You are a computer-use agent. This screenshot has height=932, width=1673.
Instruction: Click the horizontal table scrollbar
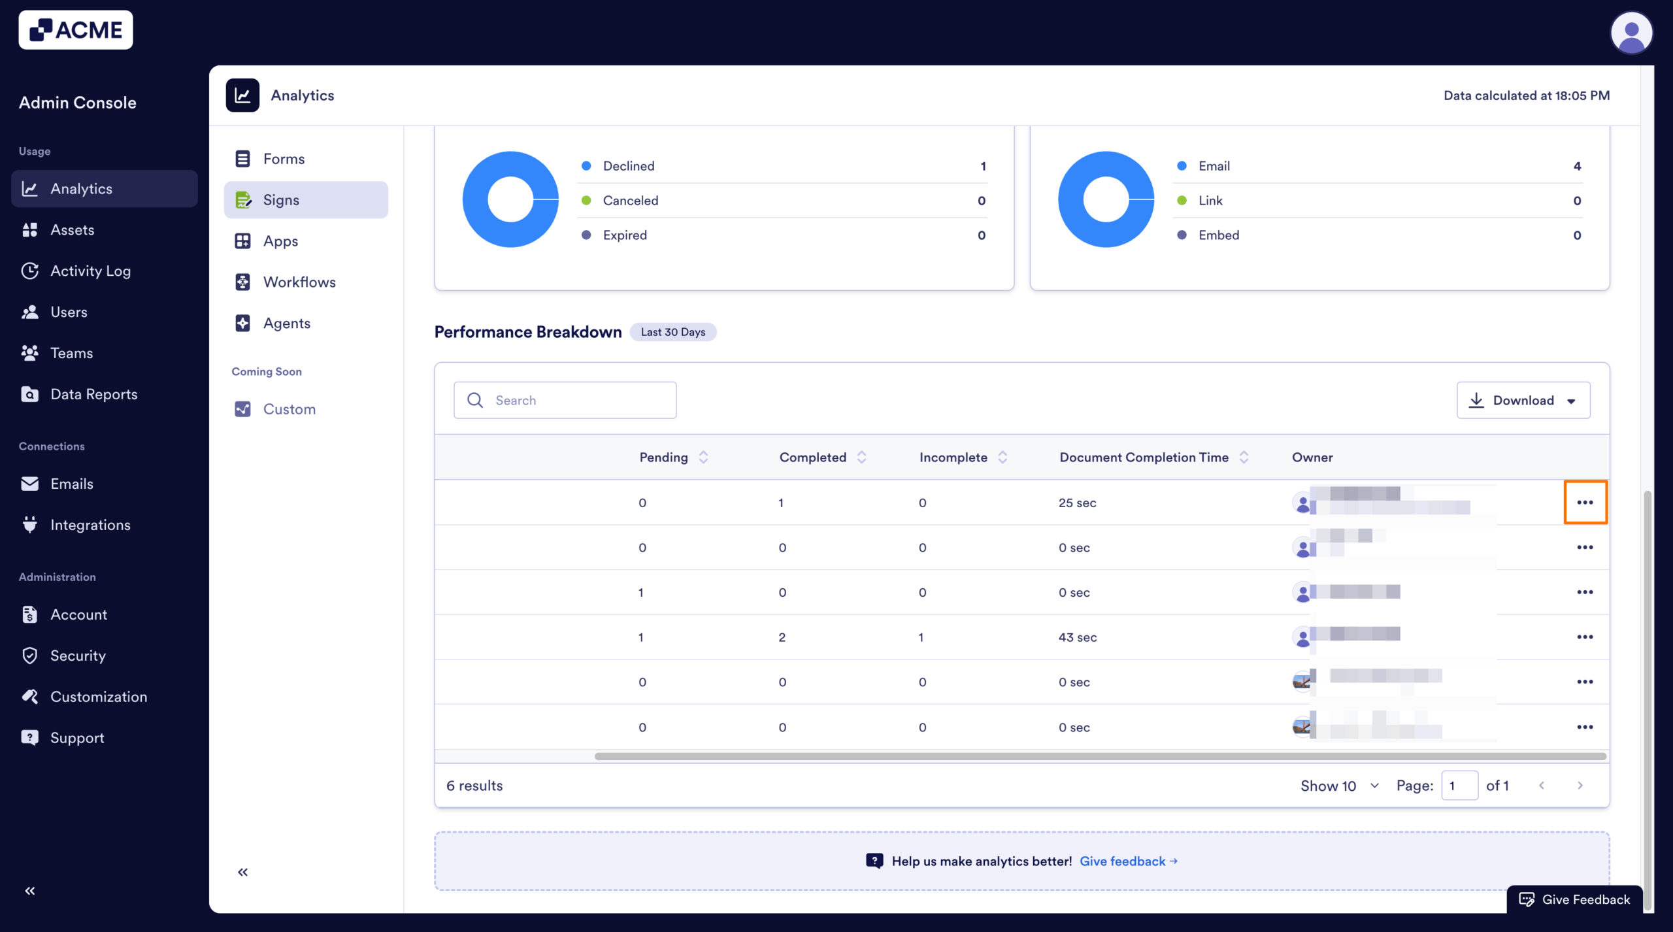pos(1100,756)
